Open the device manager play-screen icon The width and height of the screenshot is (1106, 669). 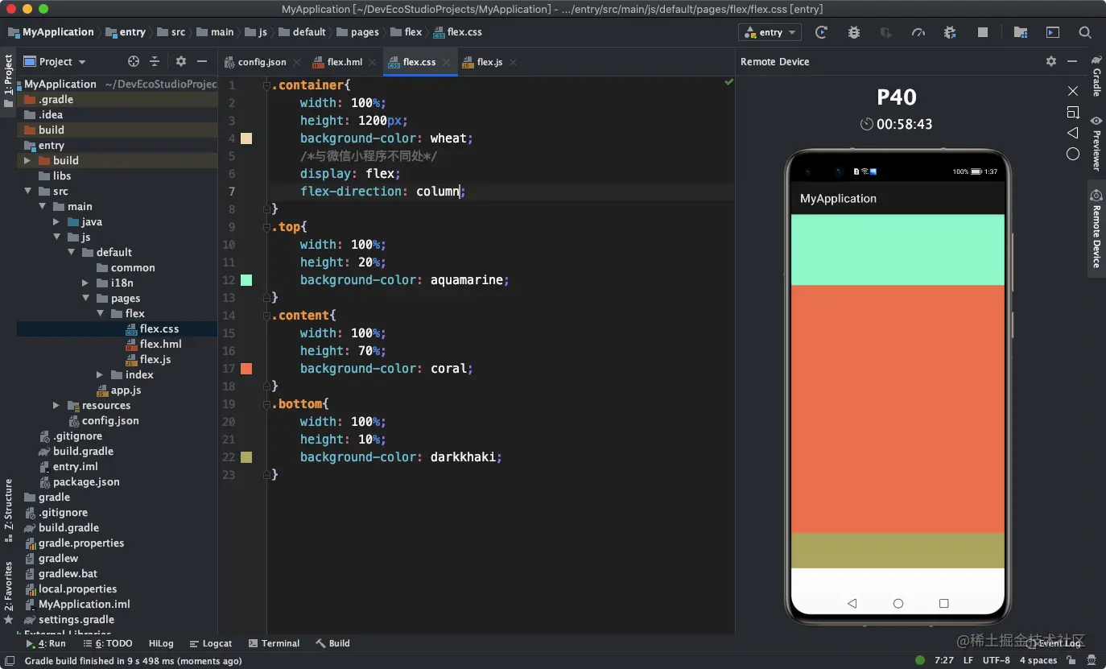(1053, 32)
